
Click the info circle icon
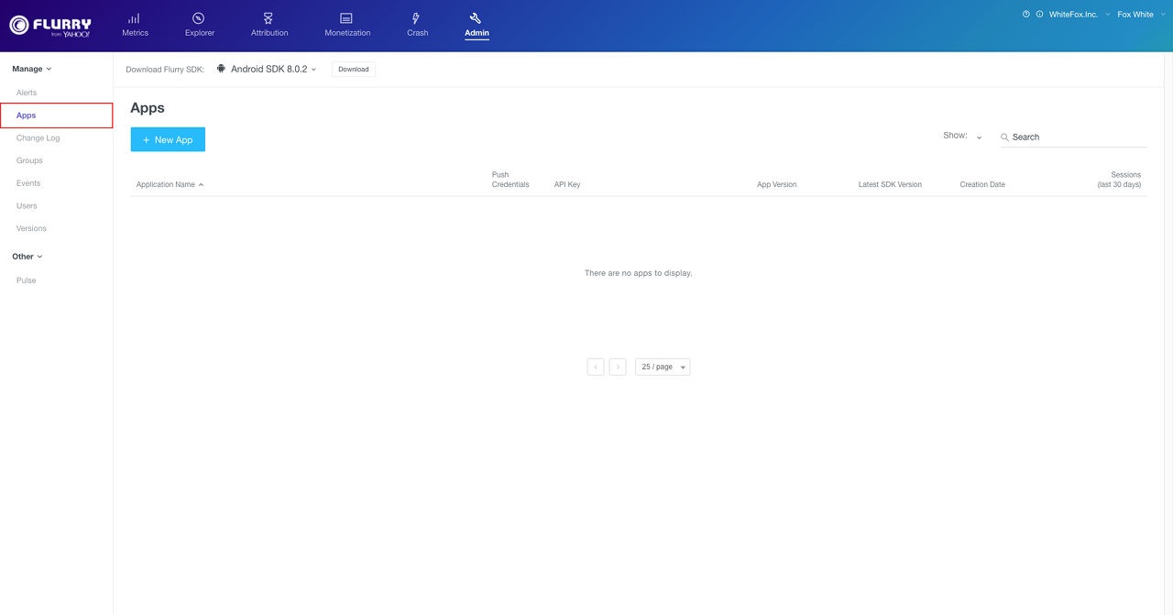click(1039, 15)
